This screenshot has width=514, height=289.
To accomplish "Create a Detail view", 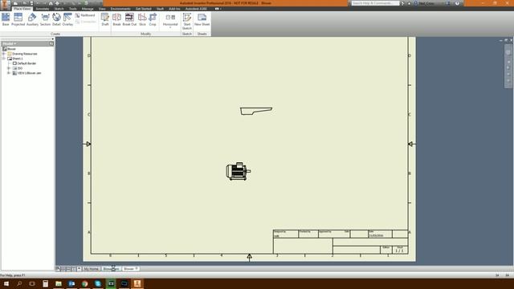I will pyautogui.click(x=56, y=19).
